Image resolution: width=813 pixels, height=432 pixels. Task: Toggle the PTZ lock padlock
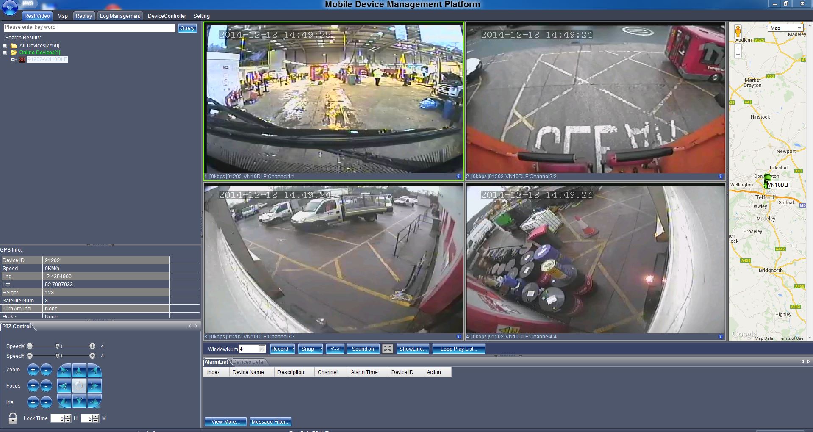point(13,418)
